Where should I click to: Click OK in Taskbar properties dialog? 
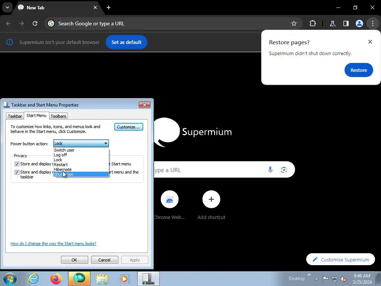pos(74,260)
